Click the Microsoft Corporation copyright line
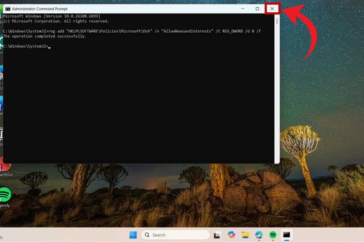The width and height of the screenshot is (364, 242). (56, 21)
